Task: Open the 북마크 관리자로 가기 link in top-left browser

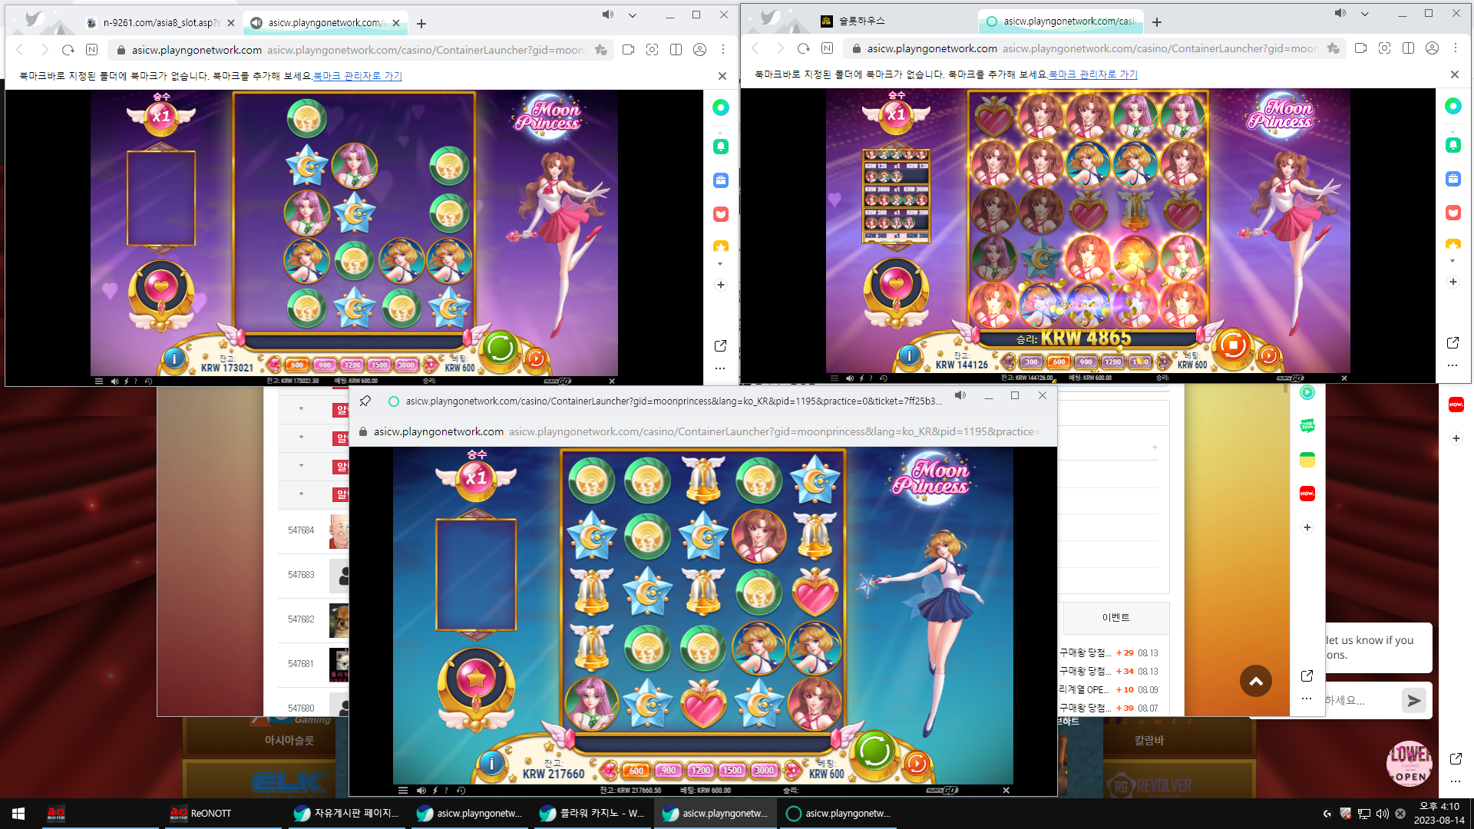Action: point(358,76)
